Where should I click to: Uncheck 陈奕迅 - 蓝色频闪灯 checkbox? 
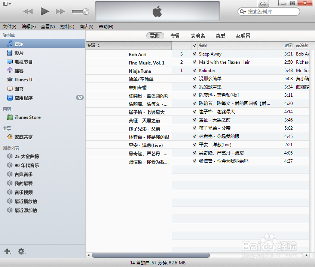195,95
